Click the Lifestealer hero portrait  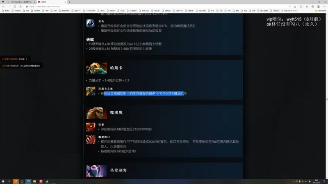click(x=96, y=113)
